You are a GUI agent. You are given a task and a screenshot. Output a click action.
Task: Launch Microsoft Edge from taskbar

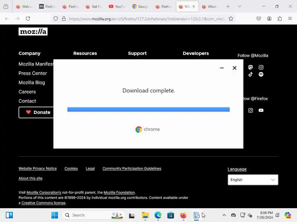[x=158, y=215]
